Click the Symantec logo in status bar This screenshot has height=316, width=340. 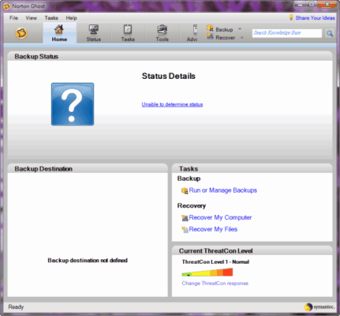point(319,307)
